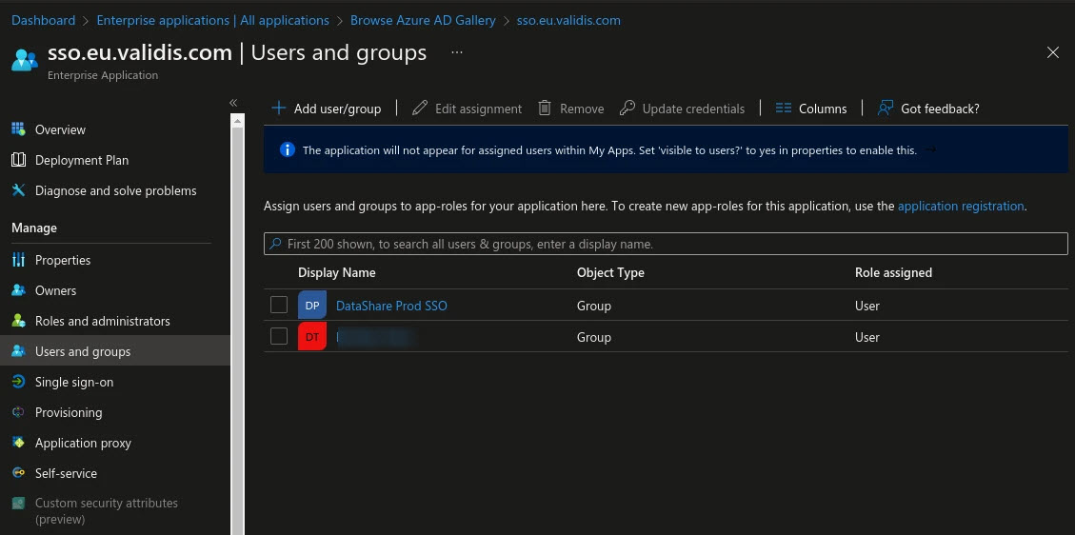
Task: Click the enterprise application header icon
Action: (x=25, y=60)
